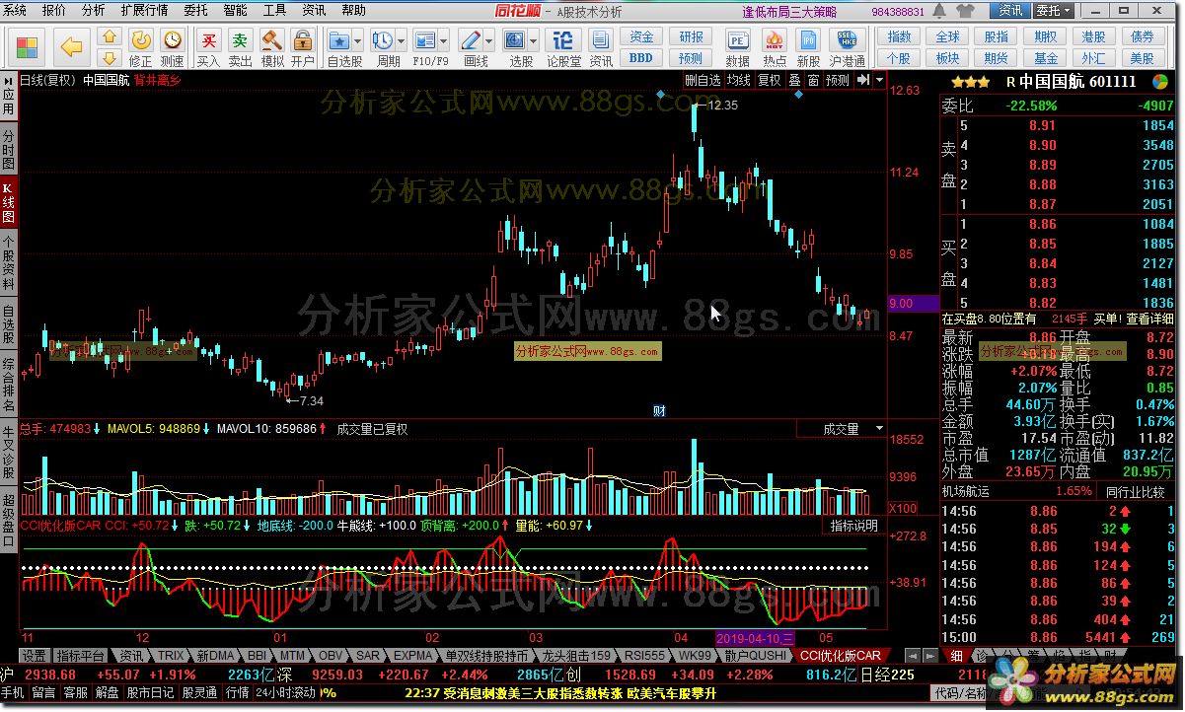
Task: Open the 扩展行情 menu
Action: [x=144, y=10]
